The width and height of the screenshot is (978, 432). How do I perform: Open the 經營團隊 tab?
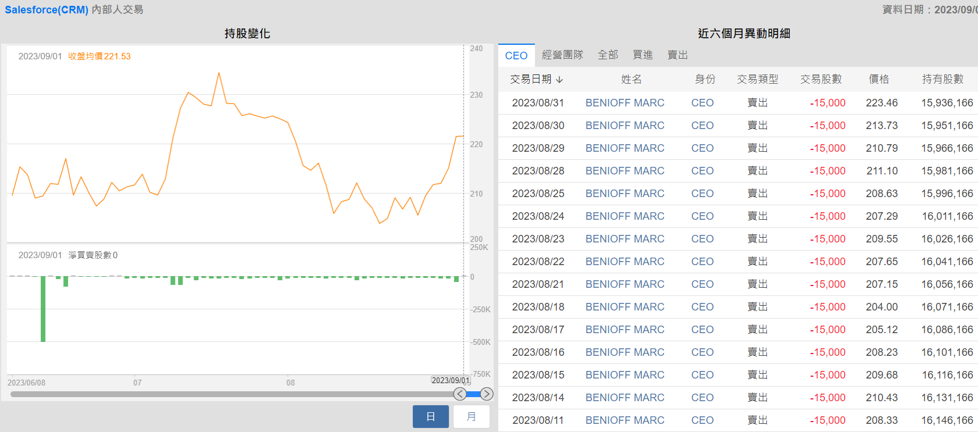(562, 55)
